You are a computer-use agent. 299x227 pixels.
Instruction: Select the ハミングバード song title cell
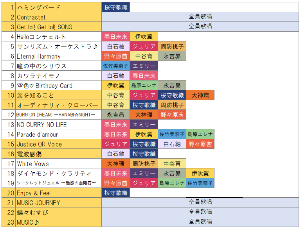tap(58, 7)
